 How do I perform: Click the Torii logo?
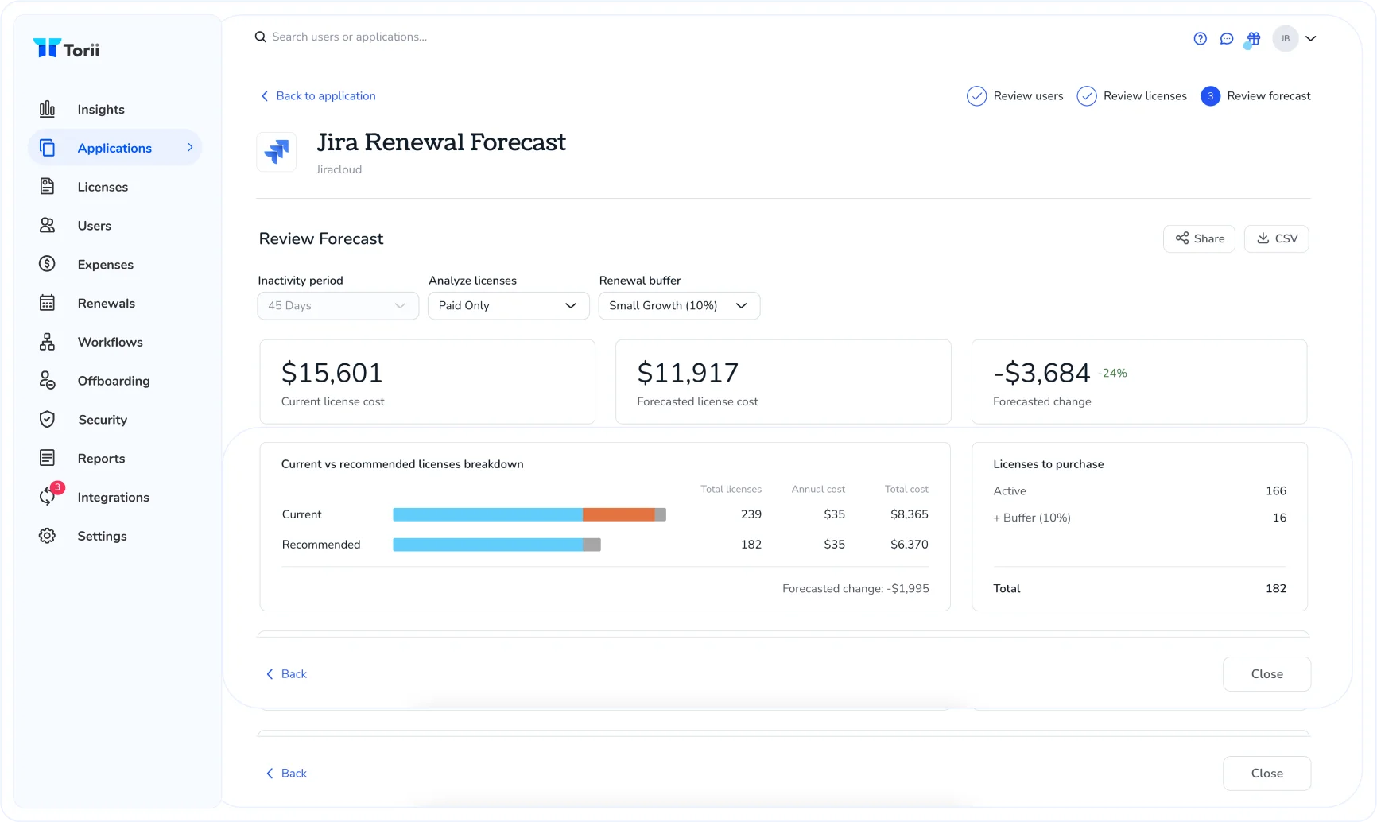(66, 49)
